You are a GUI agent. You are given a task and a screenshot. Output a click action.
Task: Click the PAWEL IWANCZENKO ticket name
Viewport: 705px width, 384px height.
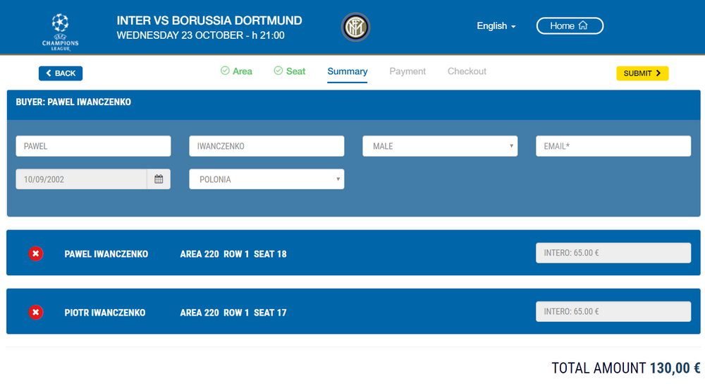pyautogui.click(x=106, y=254)
